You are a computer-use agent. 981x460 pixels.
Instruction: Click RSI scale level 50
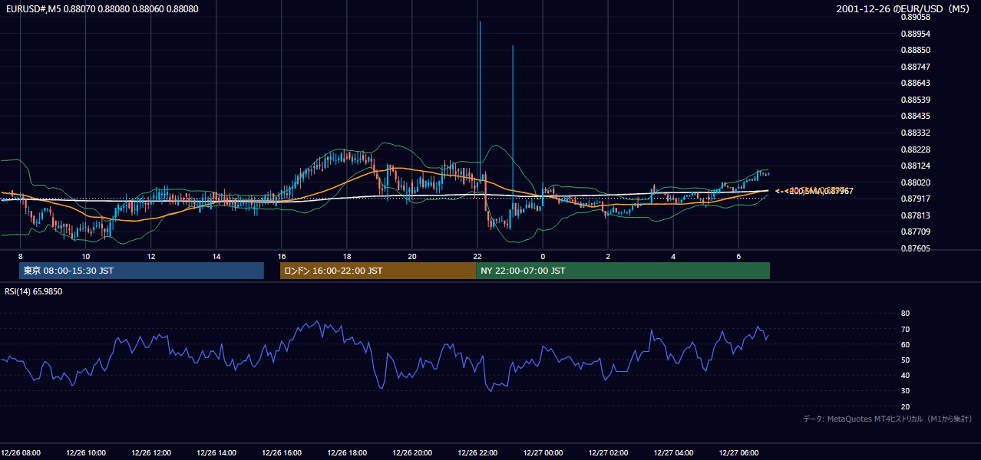tap(905, 360)
